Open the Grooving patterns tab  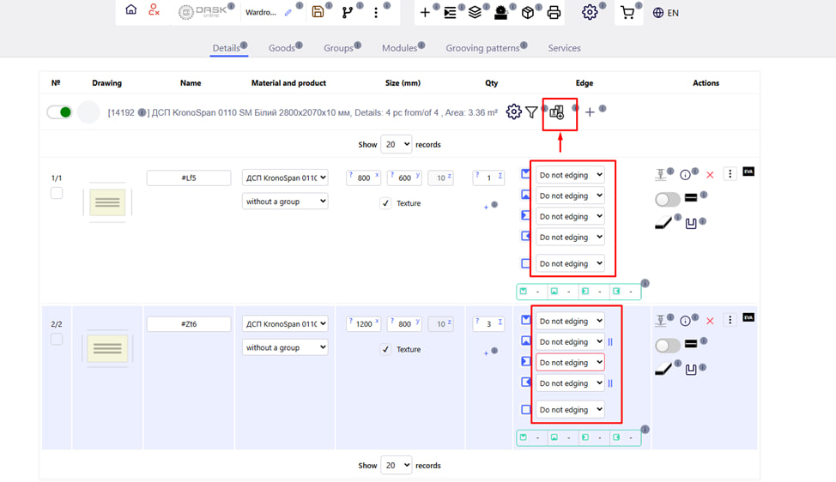click(482, 48)
